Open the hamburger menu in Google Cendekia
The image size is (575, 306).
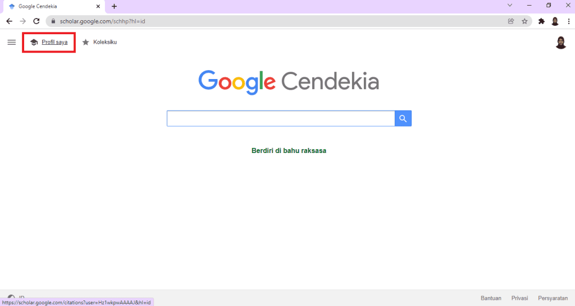tap(11, 42)
